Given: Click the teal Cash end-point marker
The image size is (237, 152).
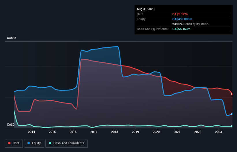Looking at the screenshot, I should pyautogui.click(x=232, y=126).
